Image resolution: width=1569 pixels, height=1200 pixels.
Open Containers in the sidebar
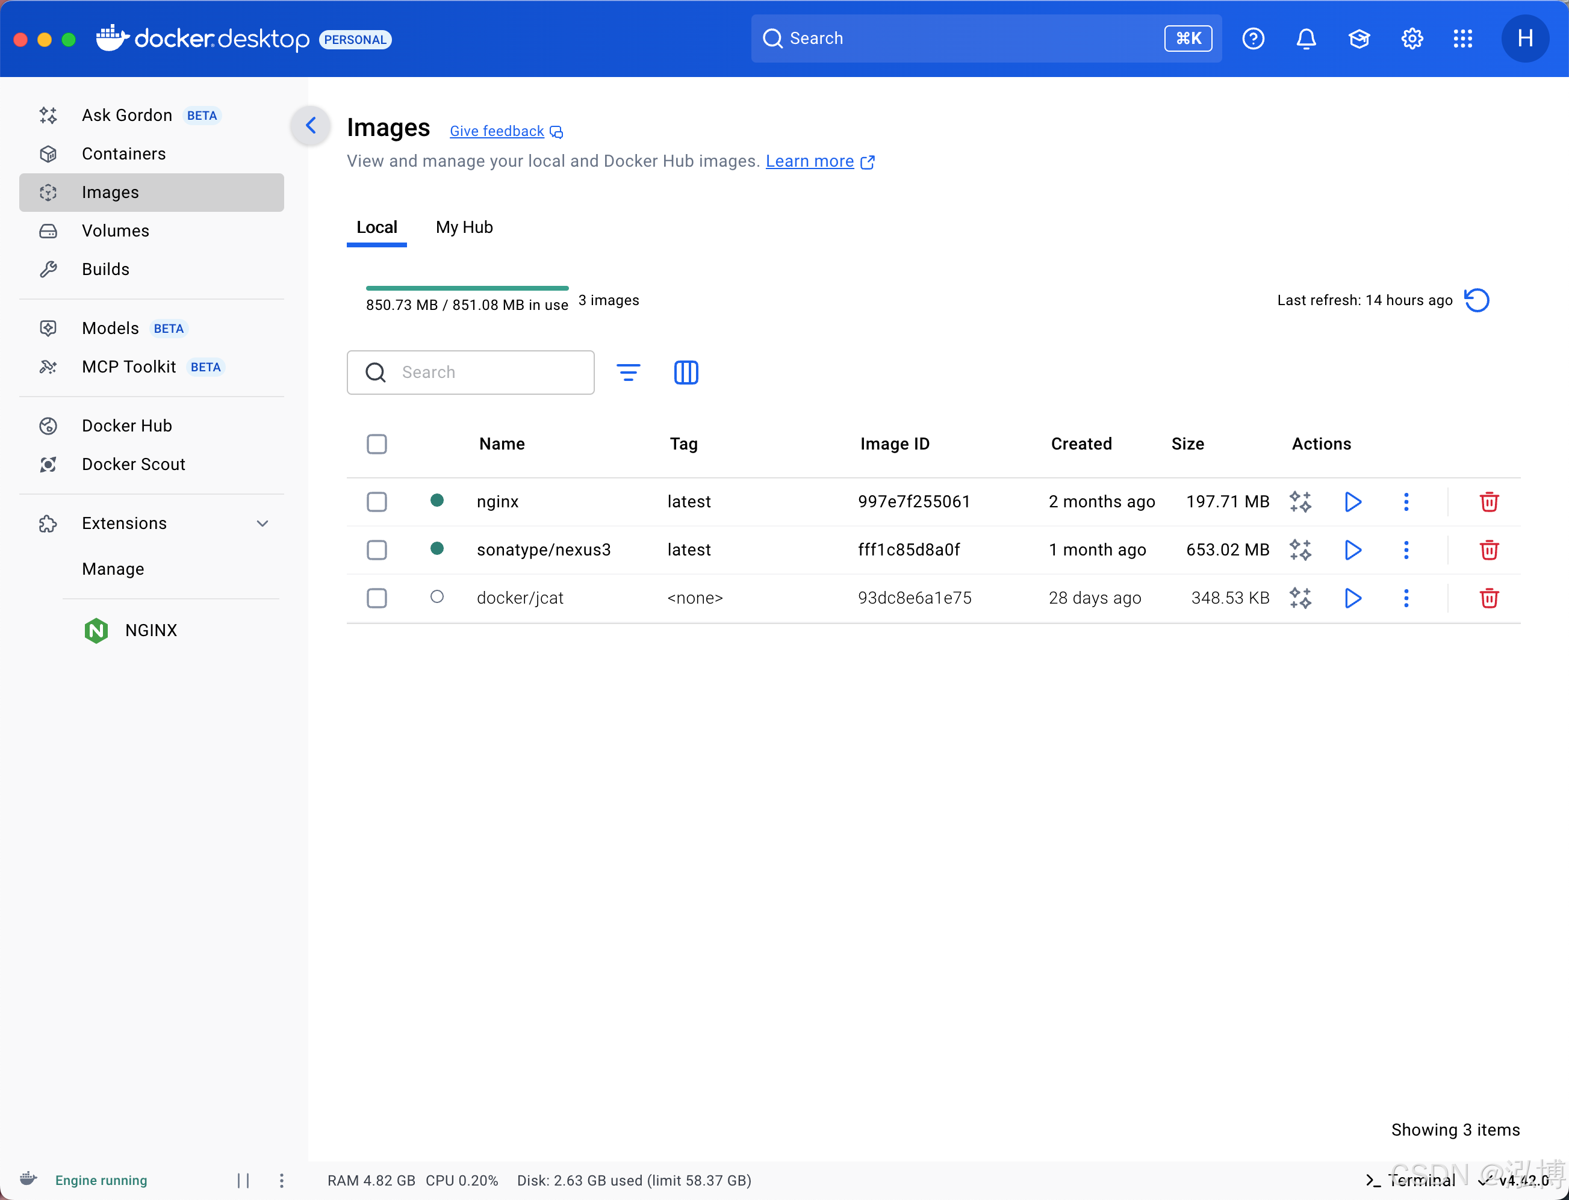(123, 153)
